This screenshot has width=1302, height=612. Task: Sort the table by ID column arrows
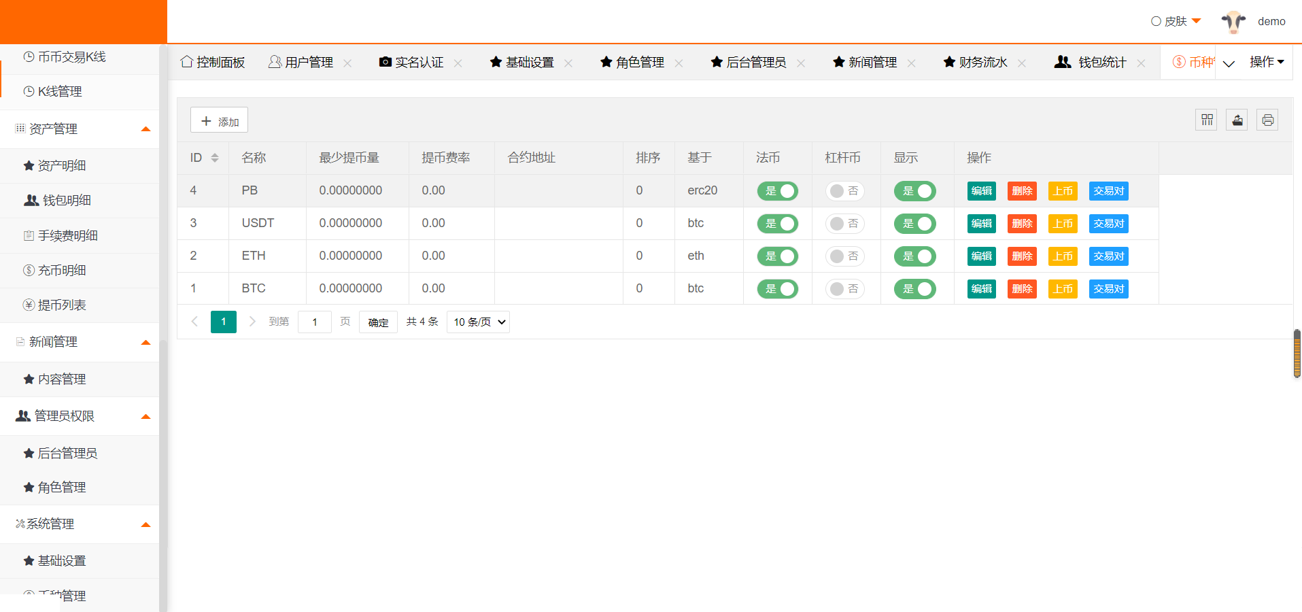(x=215, y=158)
